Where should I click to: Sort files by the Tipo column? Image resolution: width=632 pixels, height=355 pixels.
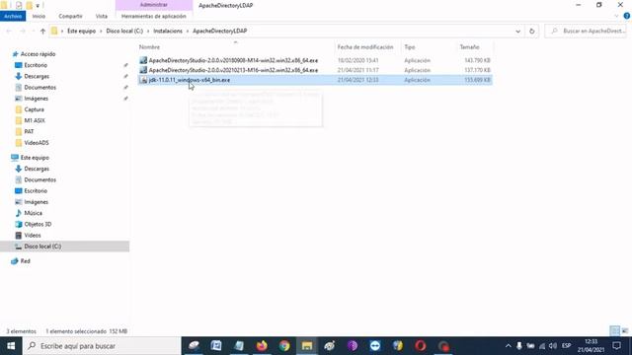click(410, 47)
